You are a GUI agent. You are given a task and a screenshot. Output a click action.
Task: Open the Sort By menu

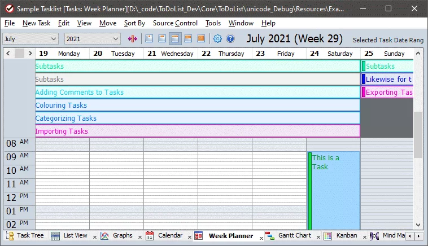134,23
